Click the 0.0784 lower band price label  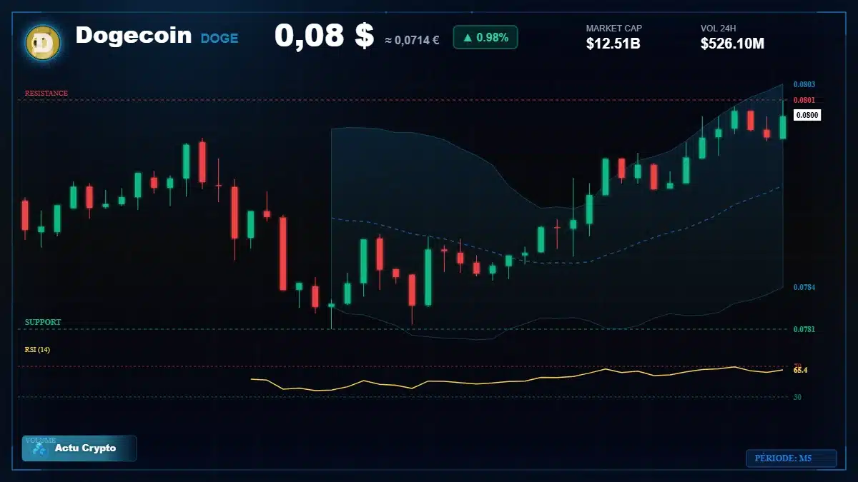pos(804,287)
